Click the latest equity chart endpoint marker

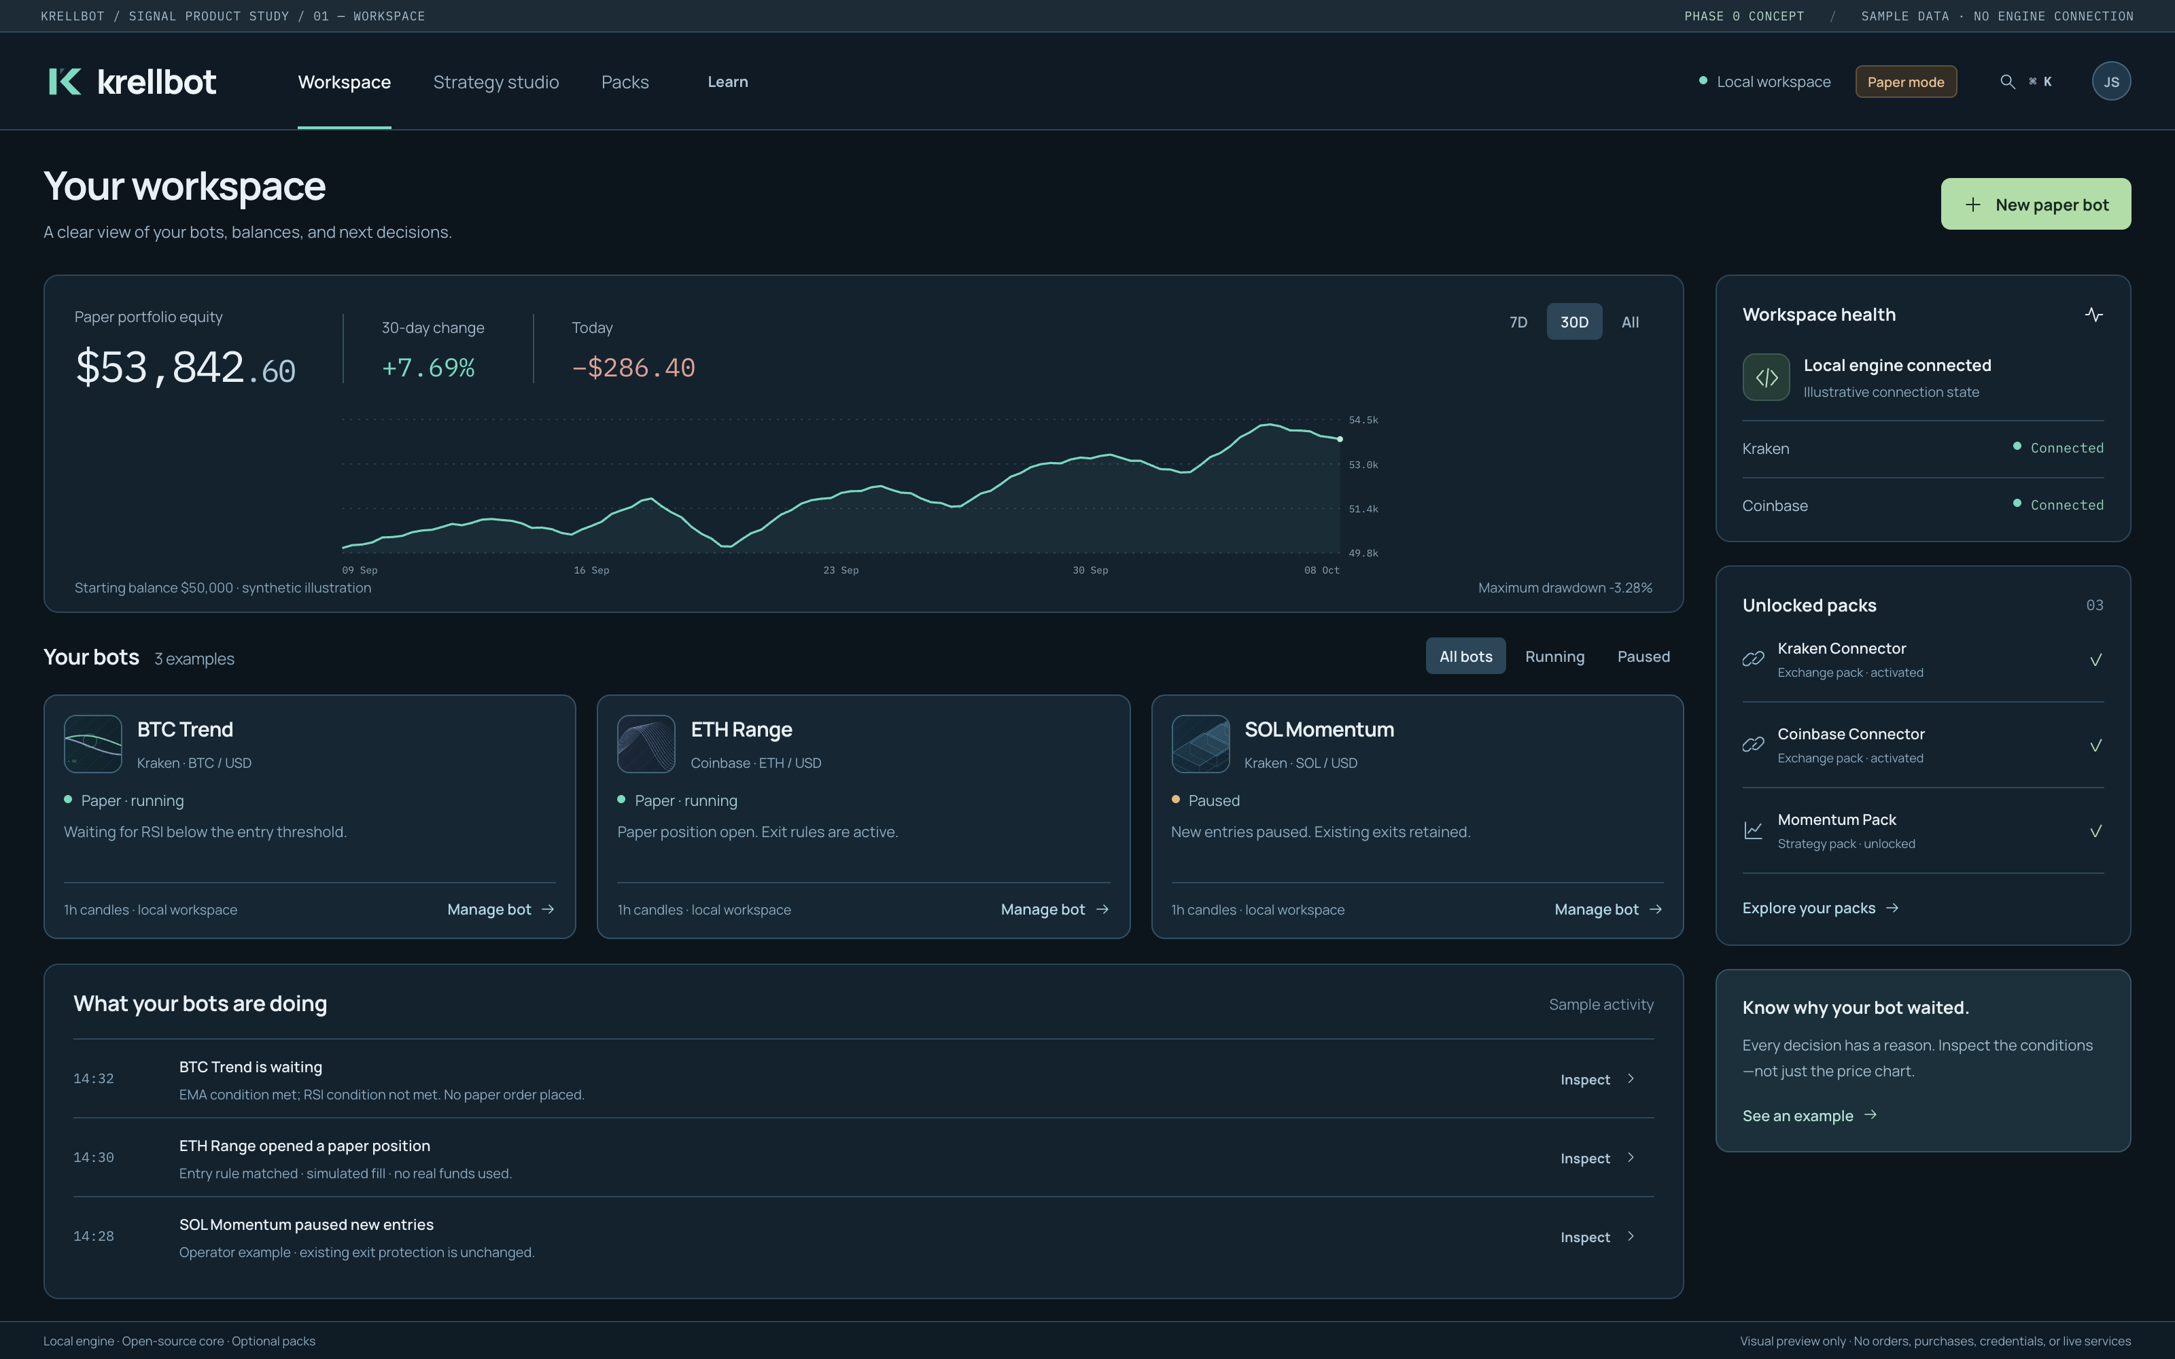[1340, 439]
